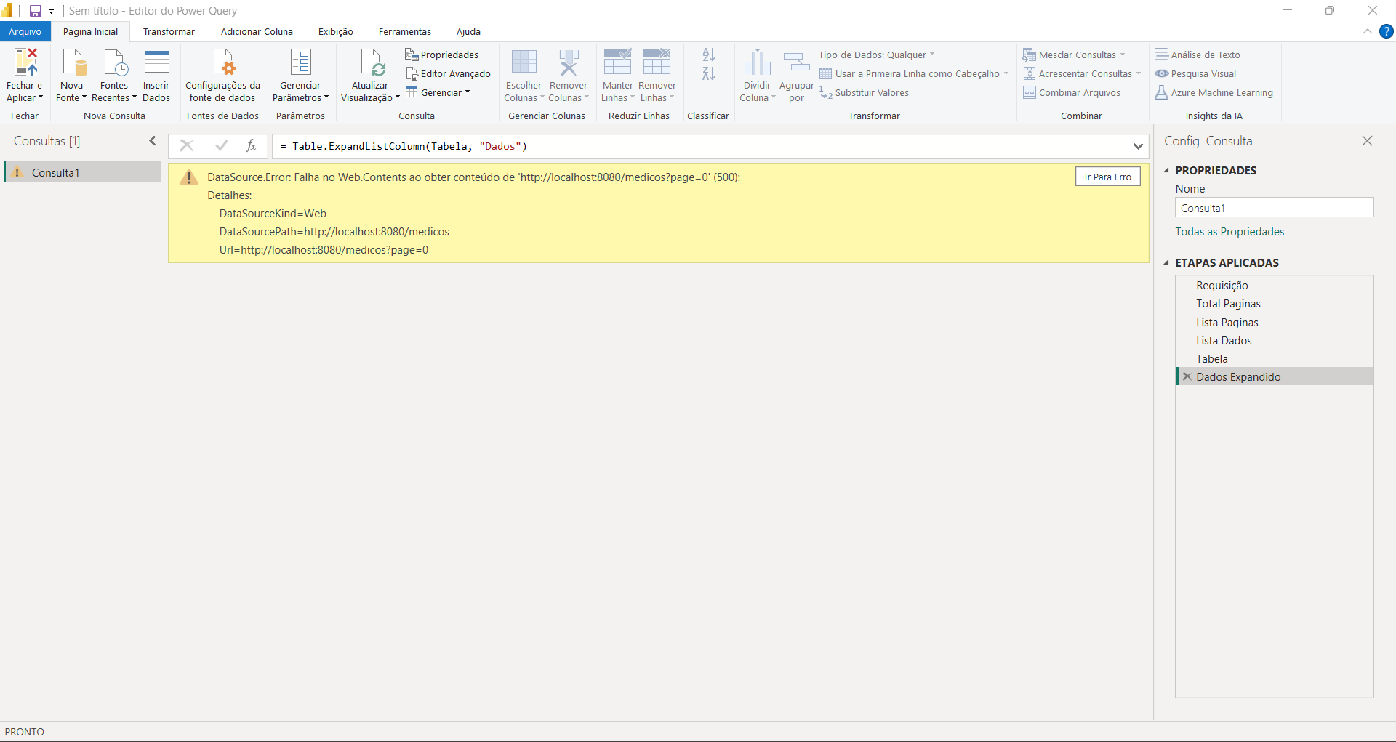1396x742 pixels.
Task: Click Substituir Valores
Action: point(864,92)
